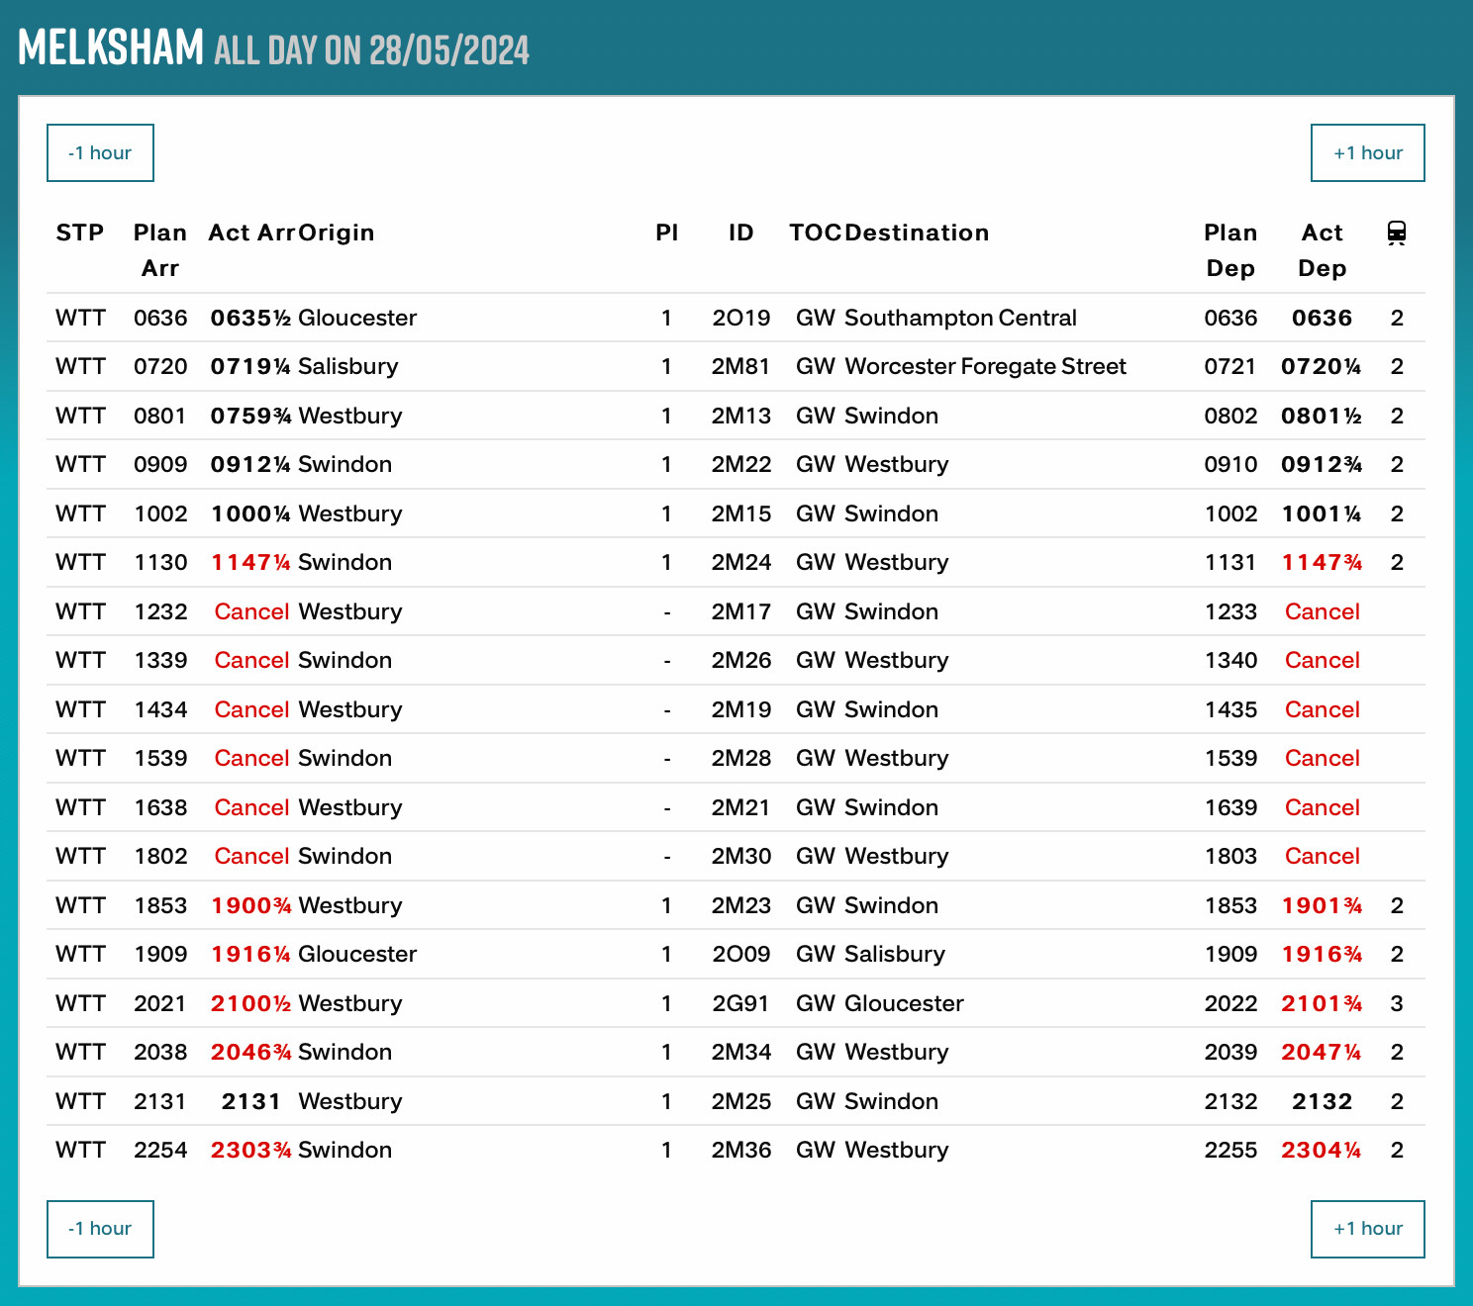1473x1306 pixels.
Task: Click train ID 2O09 to Salisbury
Action: coord(740,955)
